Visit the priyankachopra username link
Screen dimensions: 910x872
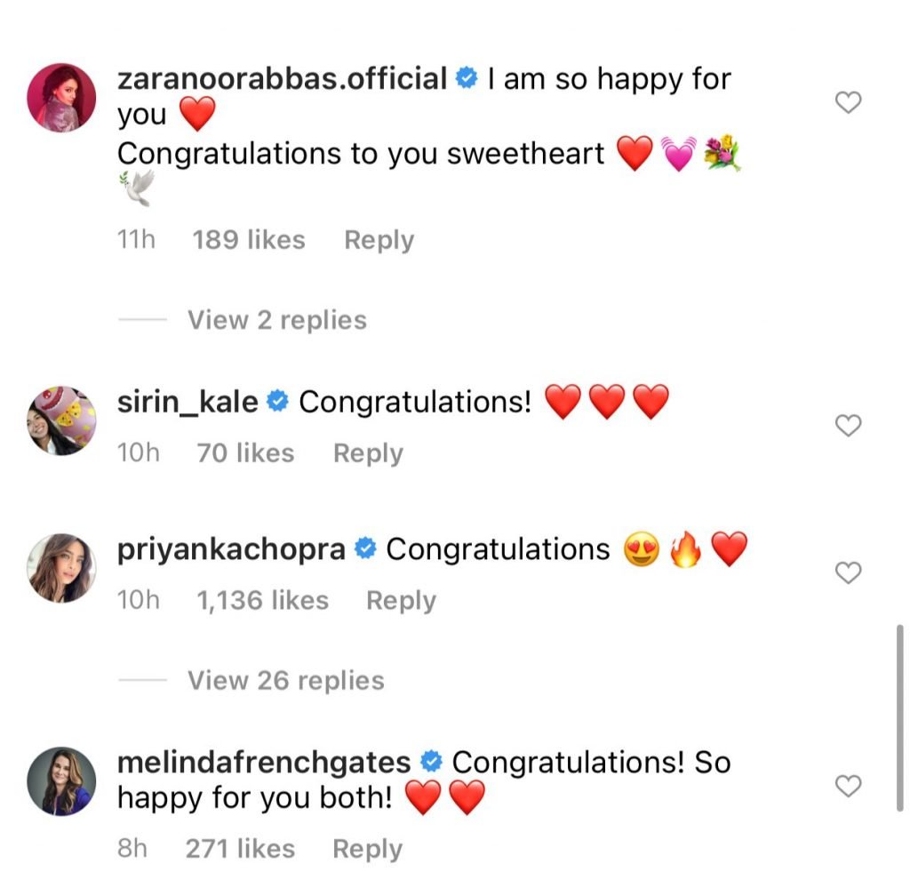(x=231, y=549)
